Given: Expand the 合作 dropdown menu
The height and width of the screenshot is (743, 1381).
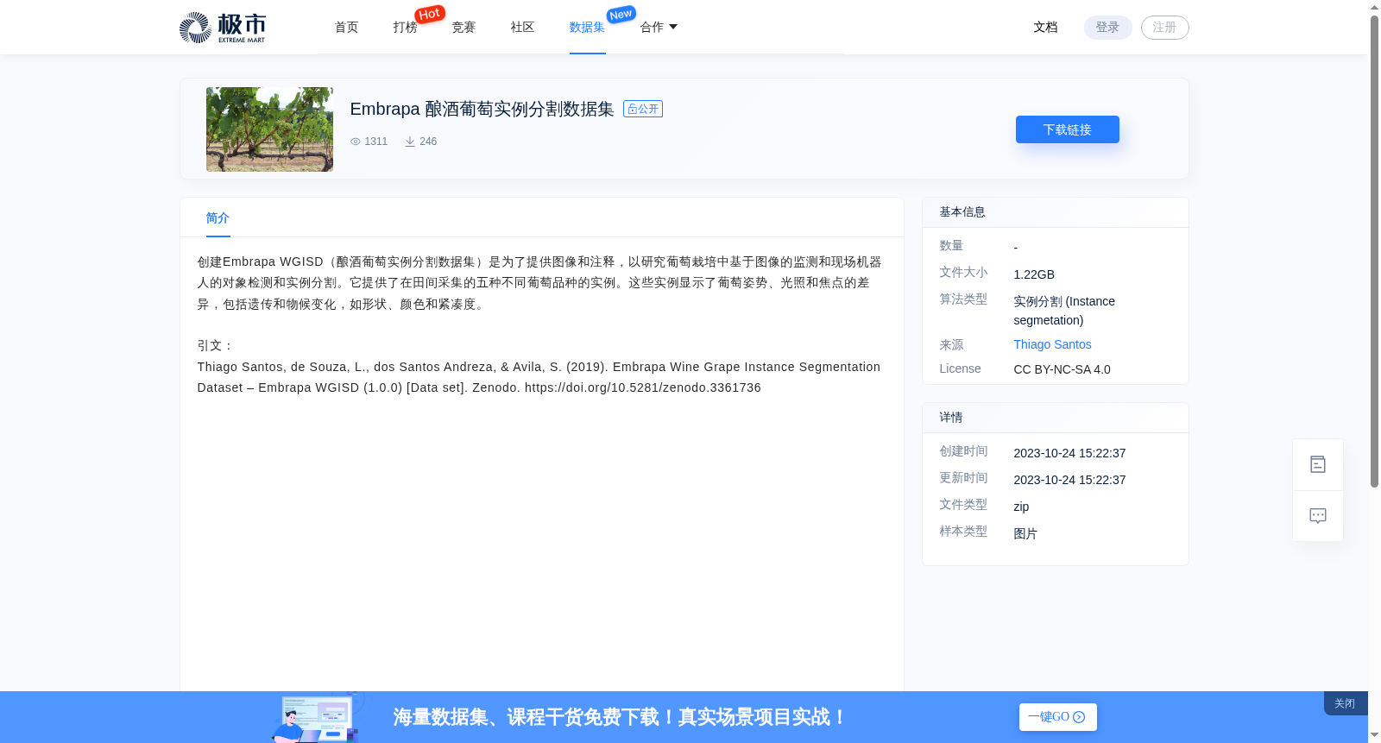Looking at the screenshot, I should point(659,28).
